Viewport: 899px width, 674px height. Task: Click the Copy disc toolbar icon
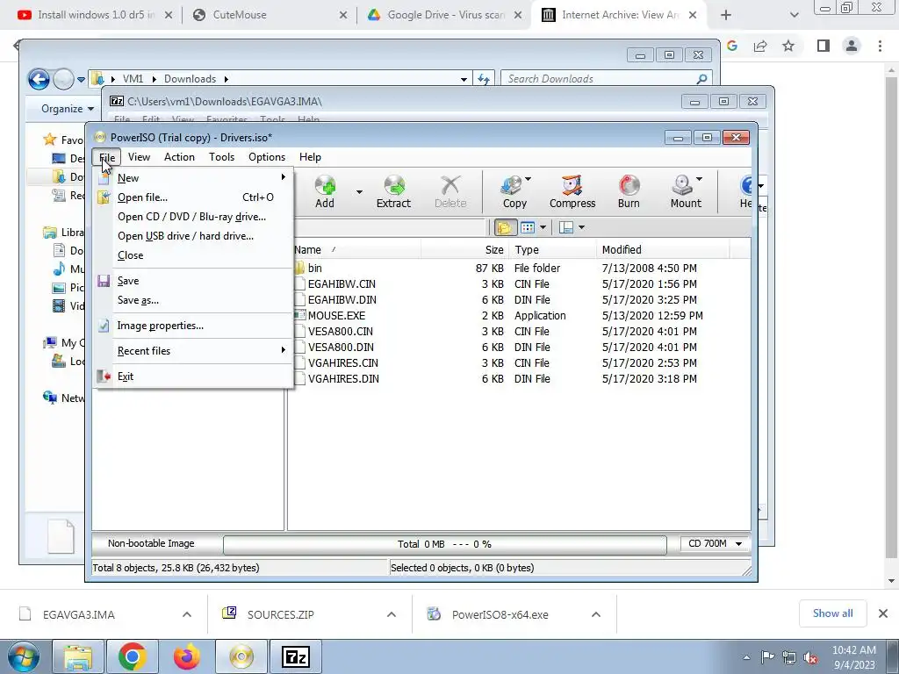click(514, 192)
